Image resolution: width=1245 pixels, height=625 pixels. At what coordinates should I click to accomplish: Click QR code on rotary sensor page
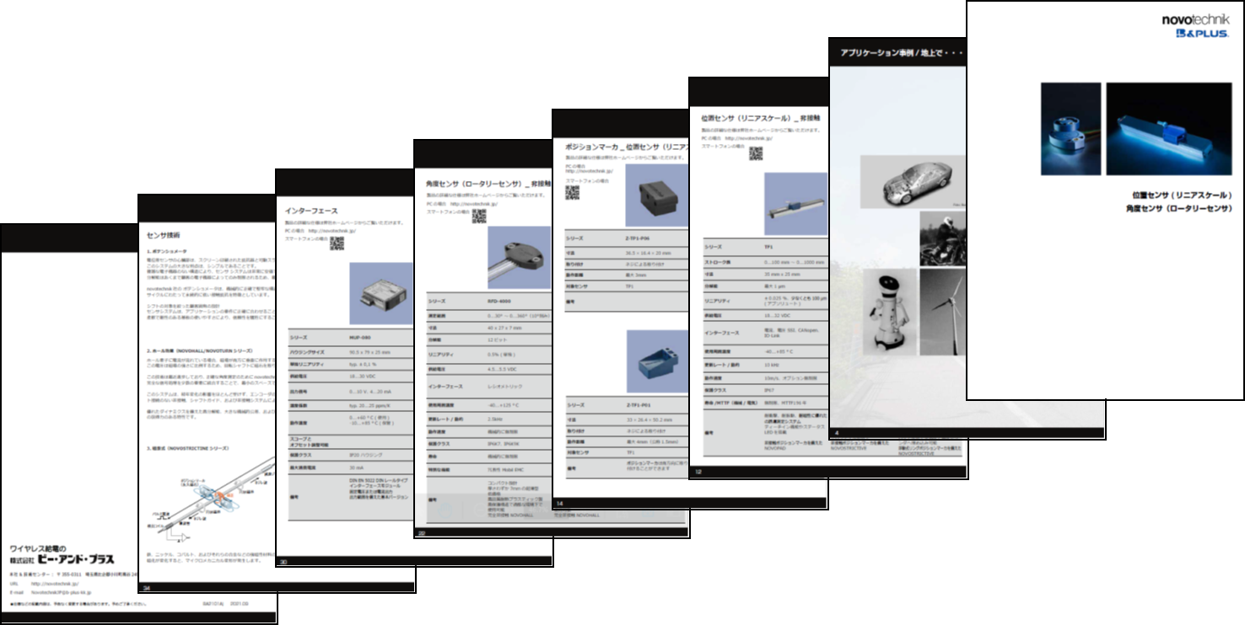tap(479, 216)
